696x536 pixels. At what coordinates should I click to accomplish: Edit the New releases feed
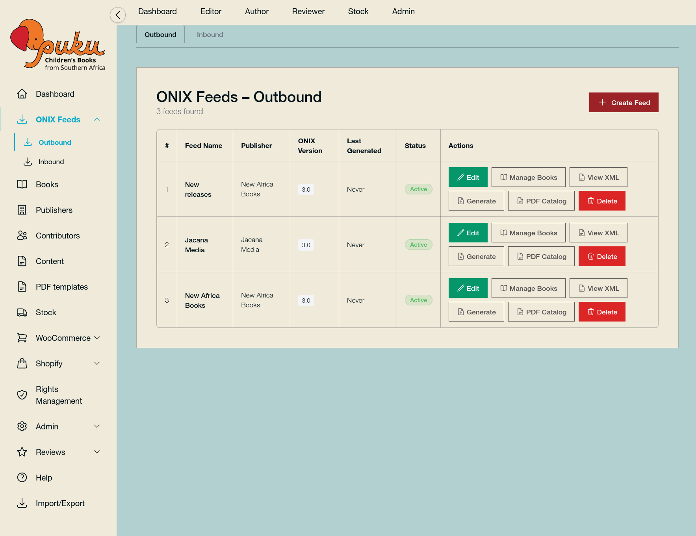468,177
